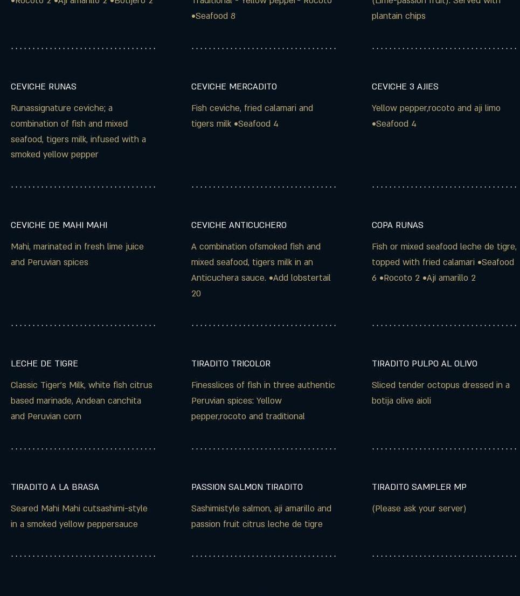Click the Ceviche Runas description paragraph
The image size is (520, 596).
coord(78,131)
